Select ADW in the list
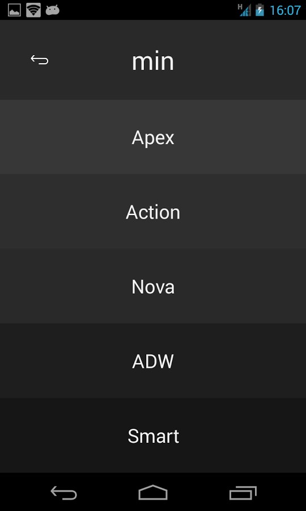This screenshot has height=511, width=306. [153, 361]
